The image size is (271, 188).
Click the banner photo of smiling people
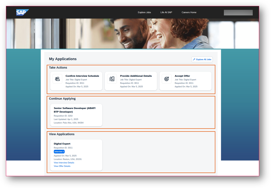pyautogui.click(x=133, y=34)
